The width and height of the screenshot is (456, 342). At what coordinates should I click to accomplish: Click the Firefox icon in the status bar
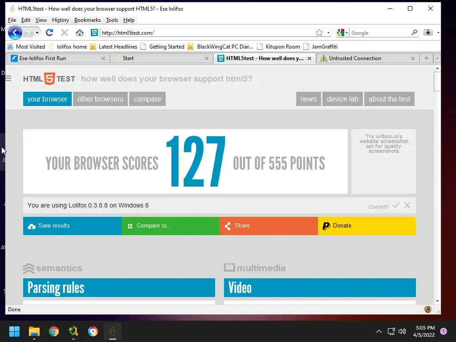[x=428, y=309]
